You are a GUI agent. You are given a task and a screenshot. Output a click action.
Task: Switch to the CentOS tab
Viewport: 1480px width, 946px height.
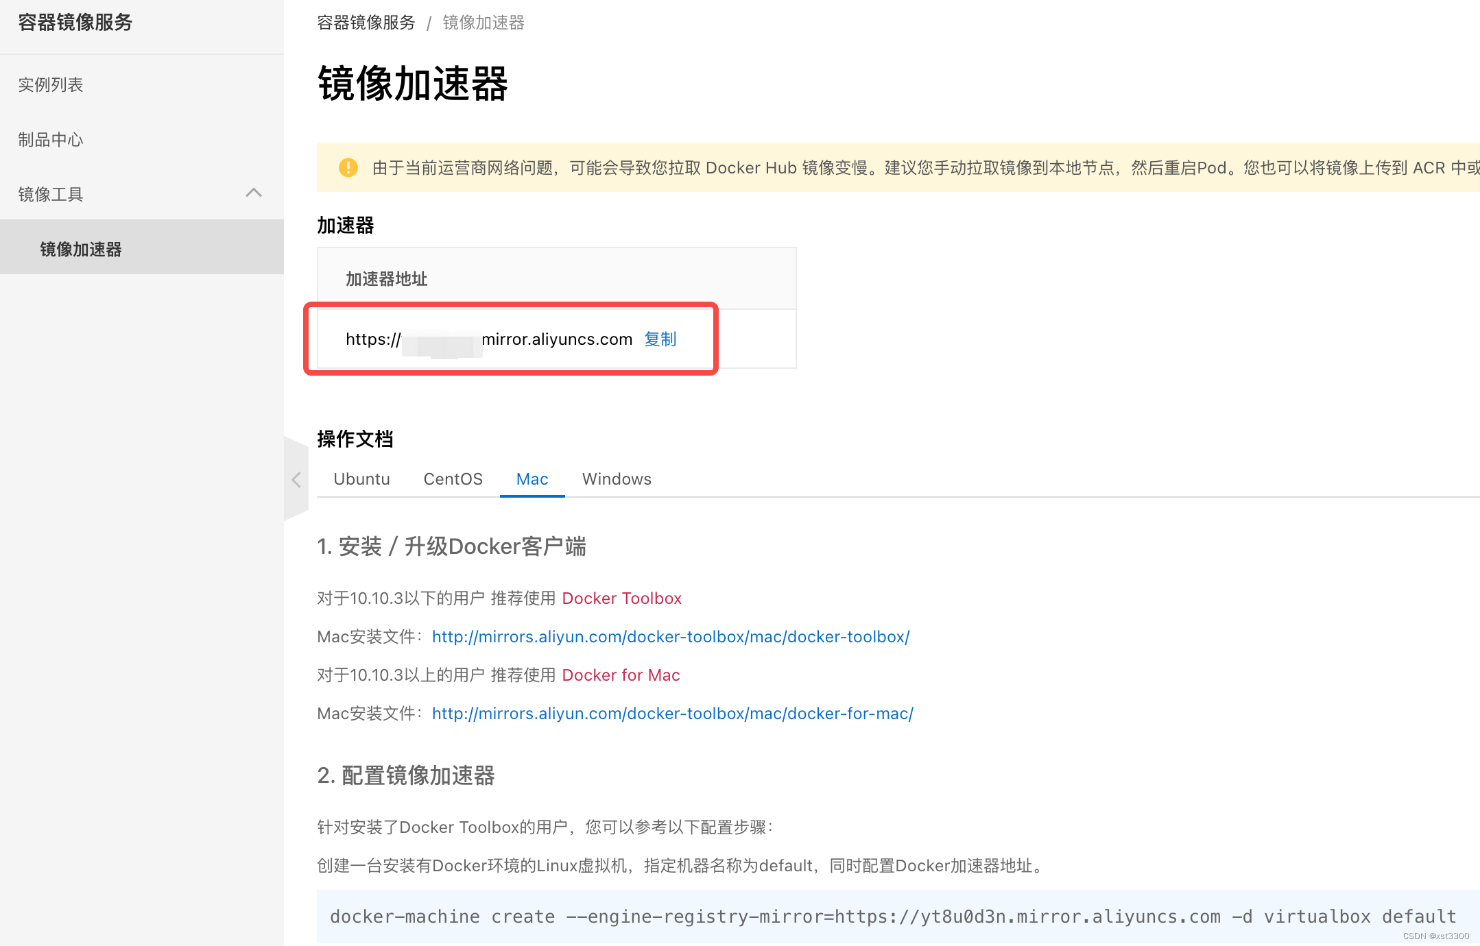[453, 478]
